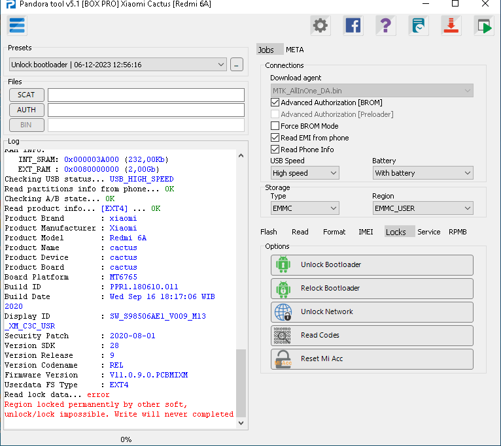Toggle Advanced Authorization [BROM] checkbox
The image size is (501, 446).
pyautogui.click(x=275, y=103)
